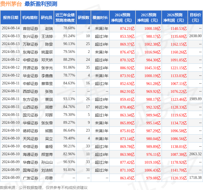Click the 2025预测净利润 column header
This screenshot has height=190, width=203.
coord(149,17)
